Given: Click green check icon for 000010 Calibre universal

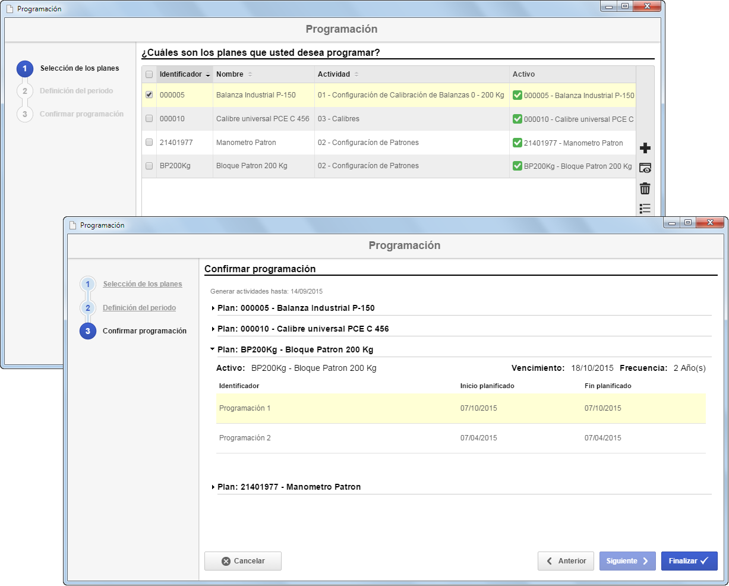Looking at the screenshot, I should [517, 119].
